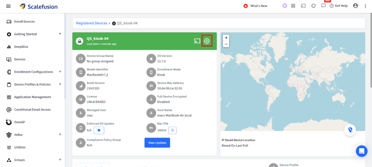This screenshot has width=372, height=167.
Task: Click the Enforced OS Update info icon
Action: 99,130
